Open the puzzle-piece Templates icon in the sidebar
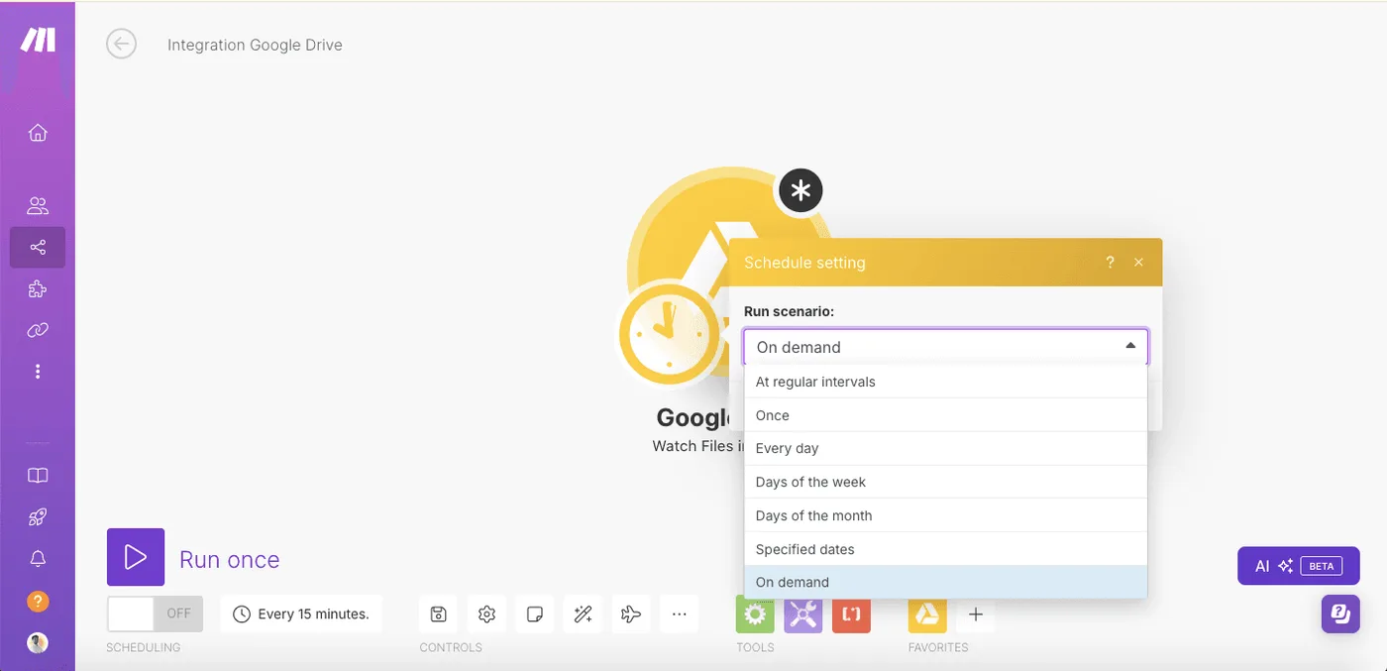 [x=38, y=289]
